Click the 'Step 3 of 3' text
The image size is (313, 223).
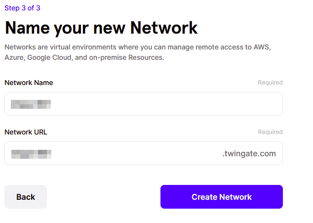click(x=22, y=8)
